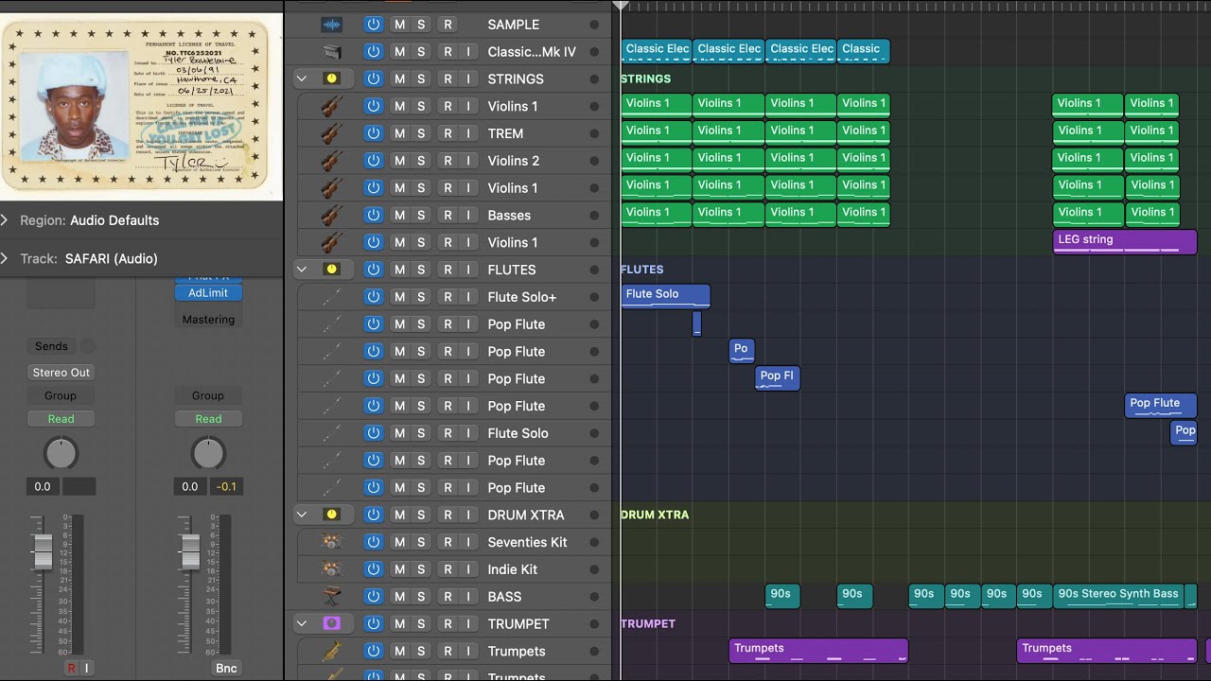Collapse the DRUM XTRA track stack

(x=302, y=515)
